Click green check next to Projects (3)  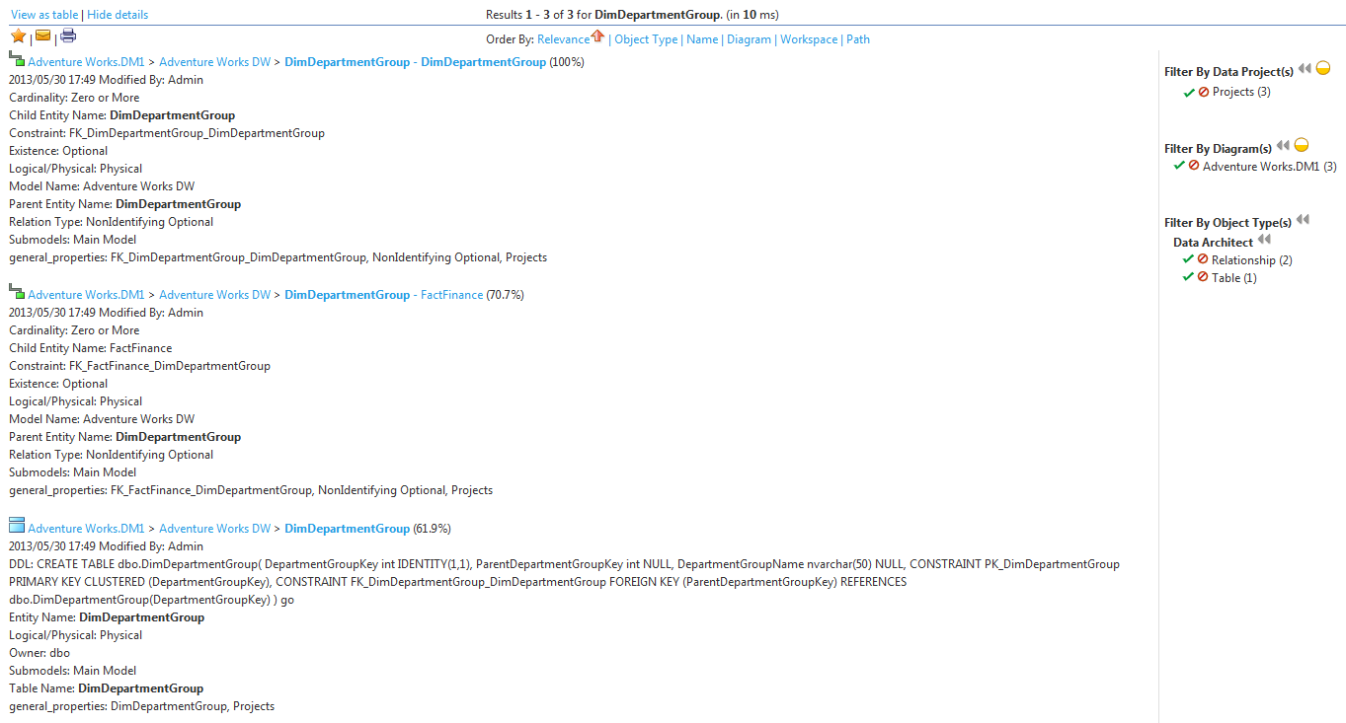click(x=1189, y=93)
